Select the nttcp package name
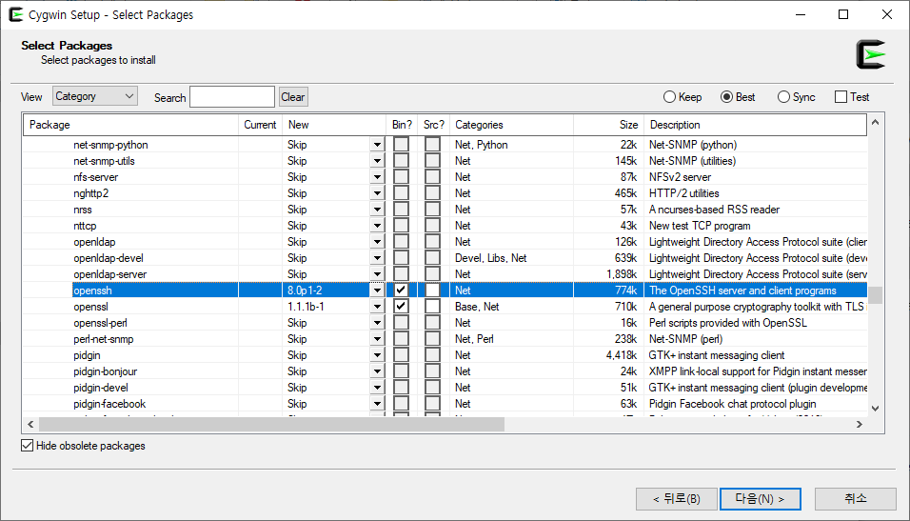Image resolution: width=910 pixels, height=521 pixels. 85,226
